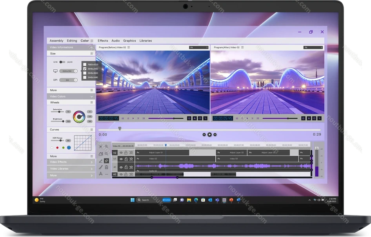Toggle the 8/4K to HD switch
The image size is (371, 237).
(62, 62)
